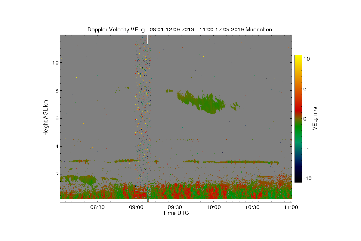The width and height of the screenshot is (361, 241).
Task: Click the 'Height AGL km' axis label
Action: tap(46, 118)
